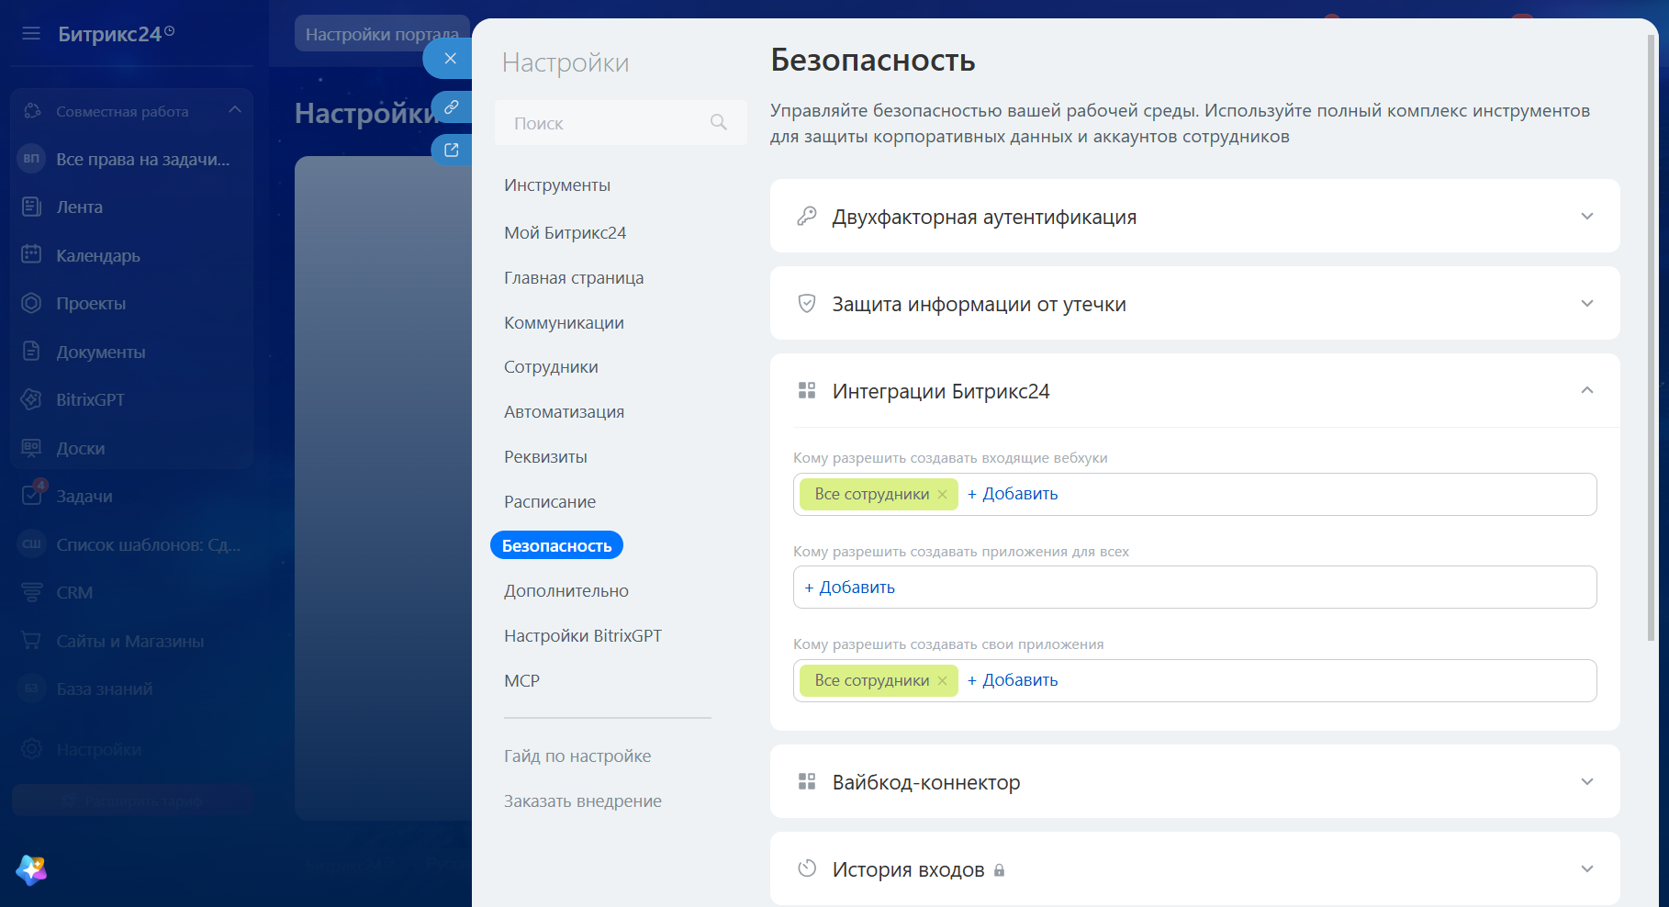1669x907 pixels.
Task: Select Главная страница in settings menu
Action: tap(574, 278)
